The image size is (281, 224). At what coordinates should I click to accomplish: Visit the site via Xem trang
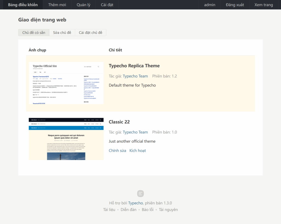coord(264,5)
